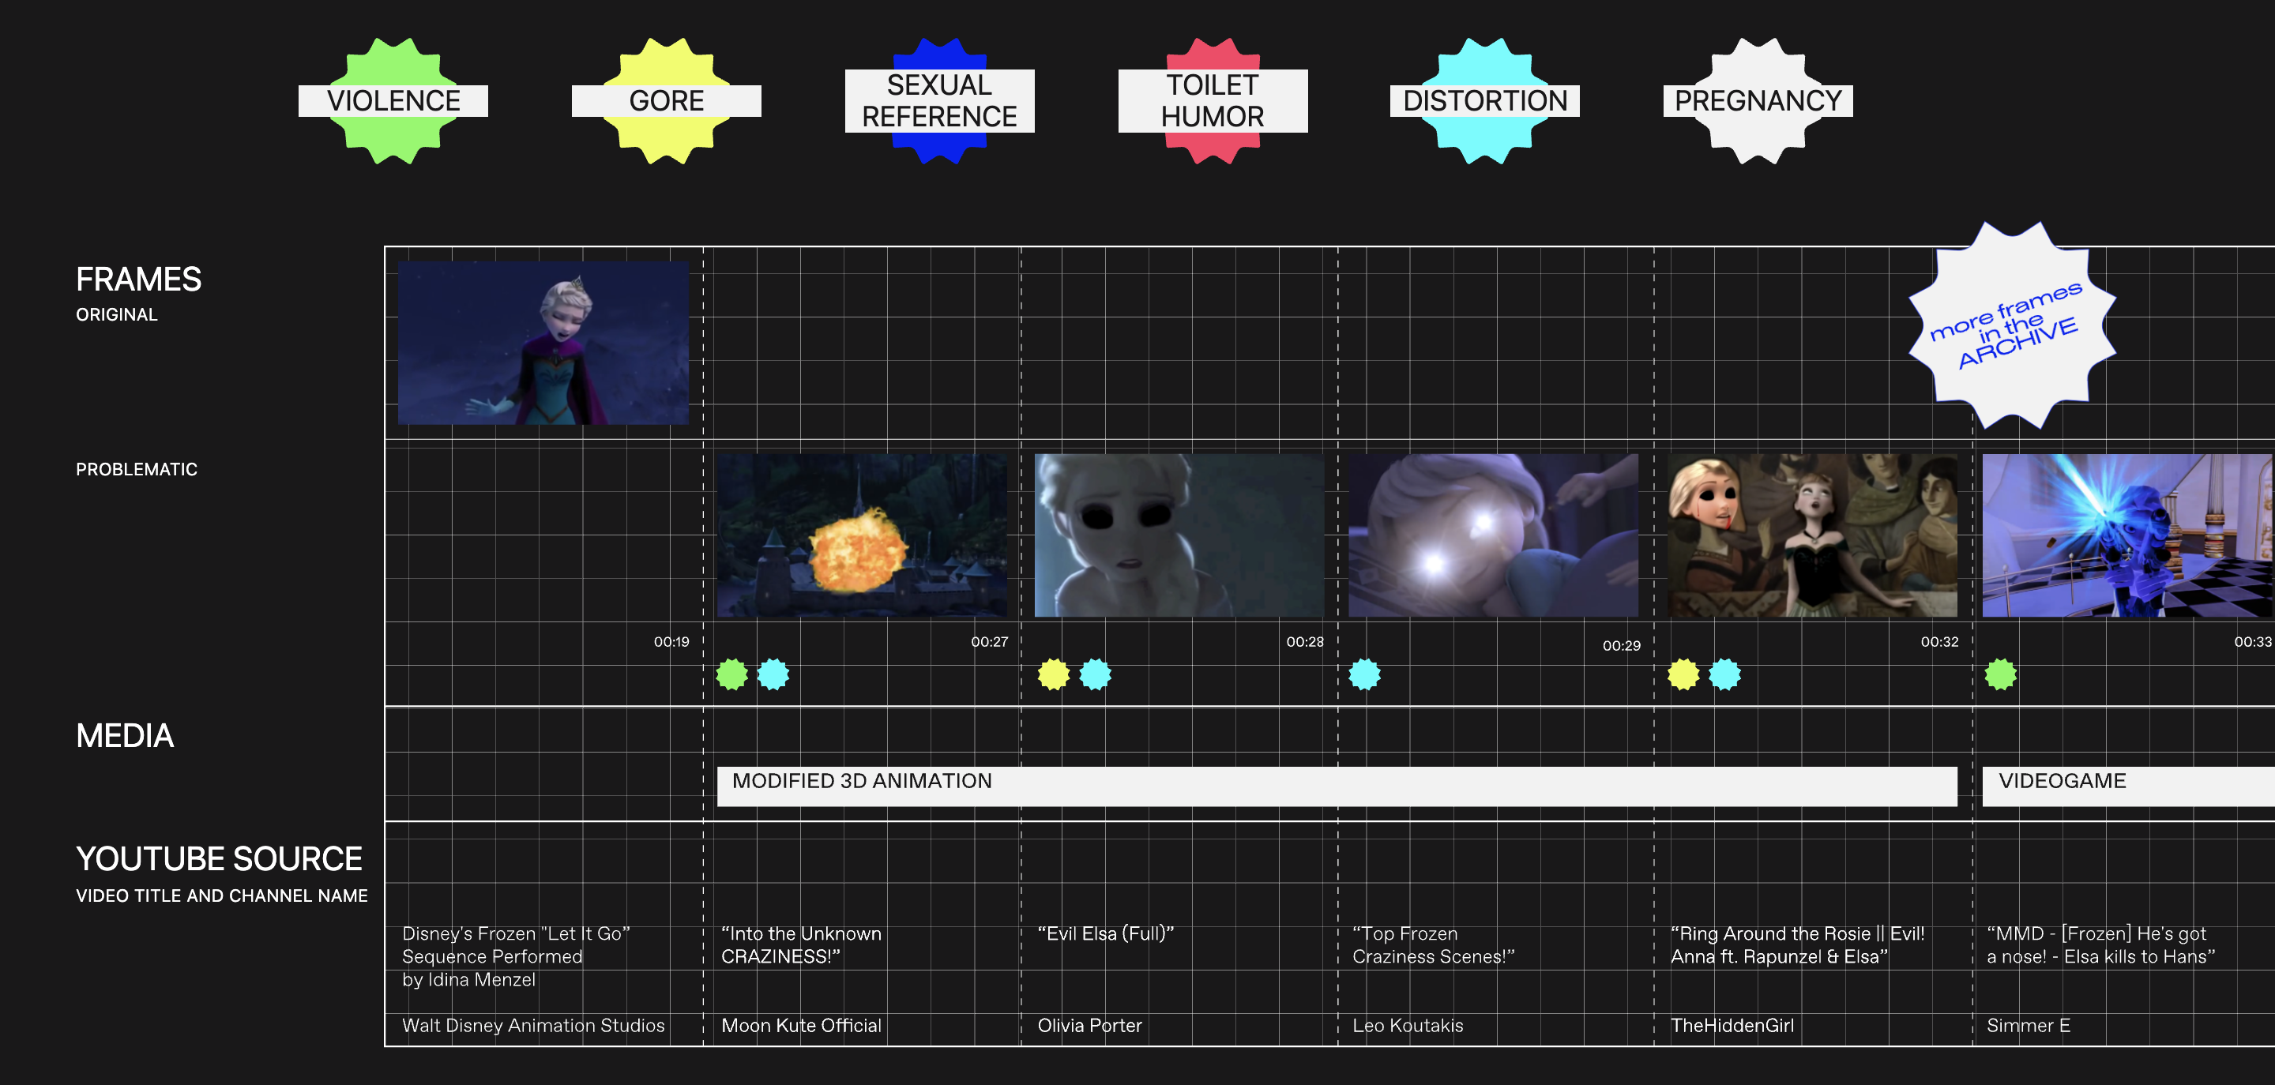The height and width of the screenshot is (1085, 2275).
Task: Click cyan dot under 00:32 Rapunzel frame
Action: tap(1724, 674)
